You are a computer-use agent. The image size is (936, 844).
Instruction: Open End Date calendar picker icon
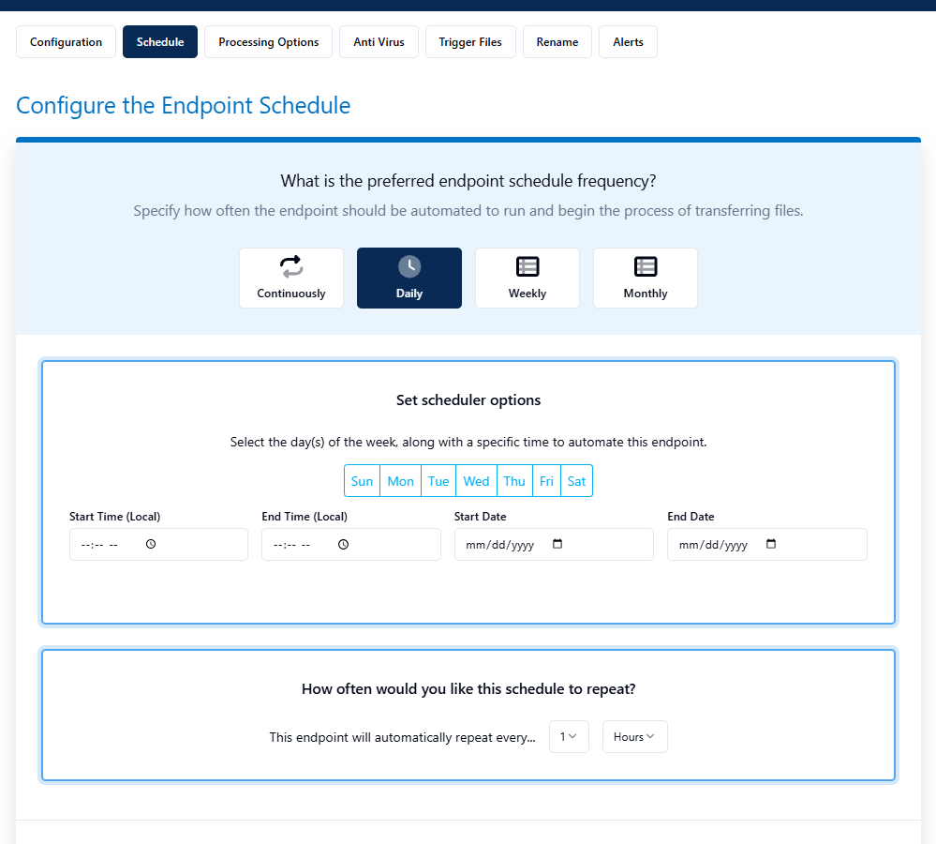pos(771,544)
